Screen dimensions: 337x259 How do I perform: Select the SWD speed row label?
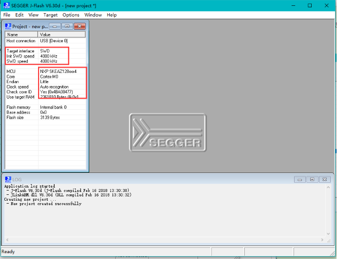(x=17, y=61)
